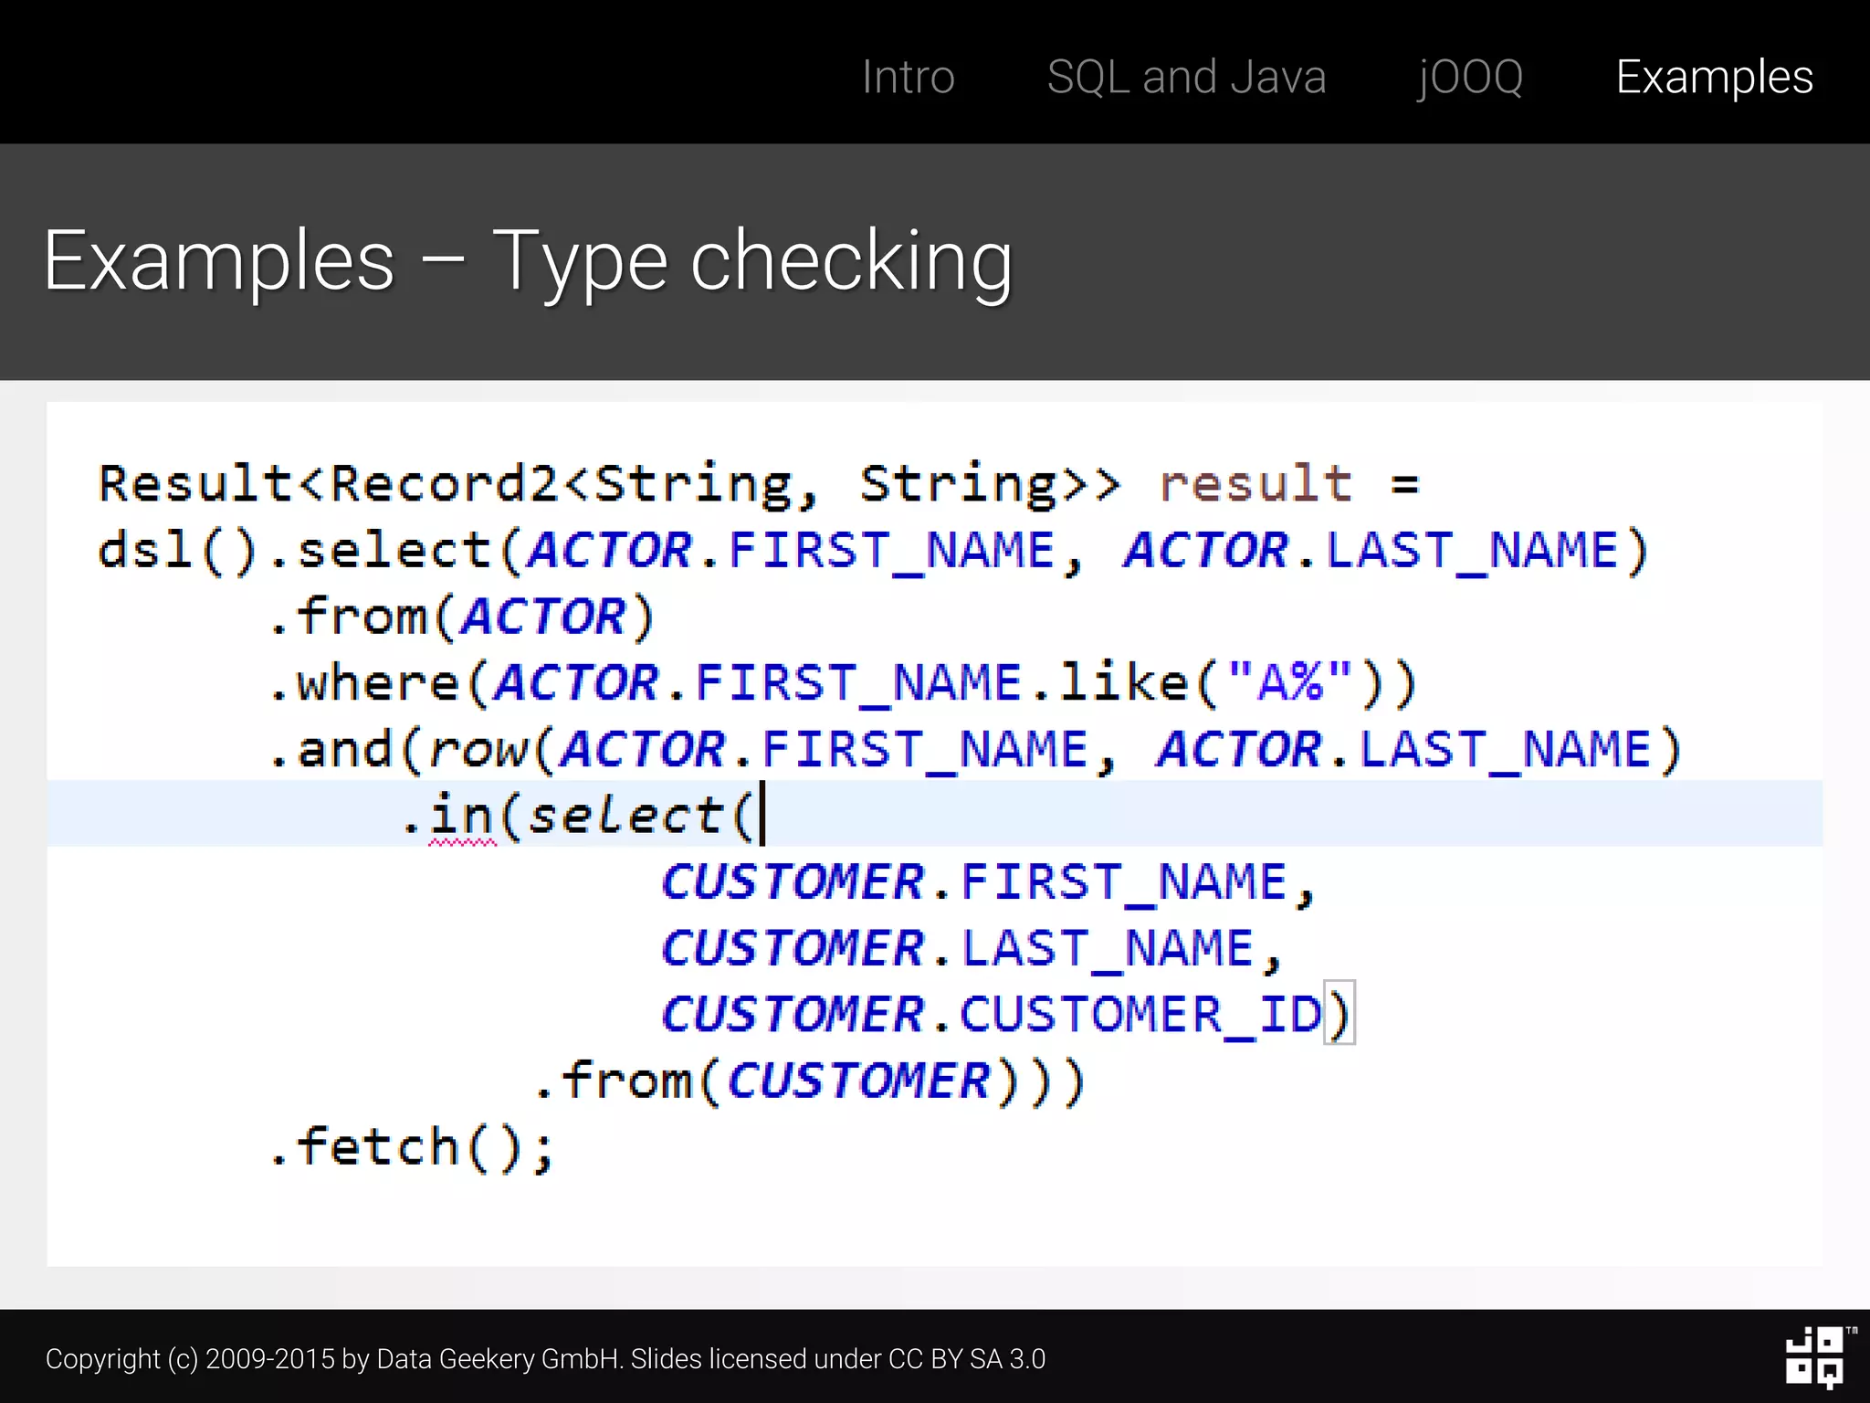Click the jOOQ logo icon in the footer

tap(1815, 1357)
